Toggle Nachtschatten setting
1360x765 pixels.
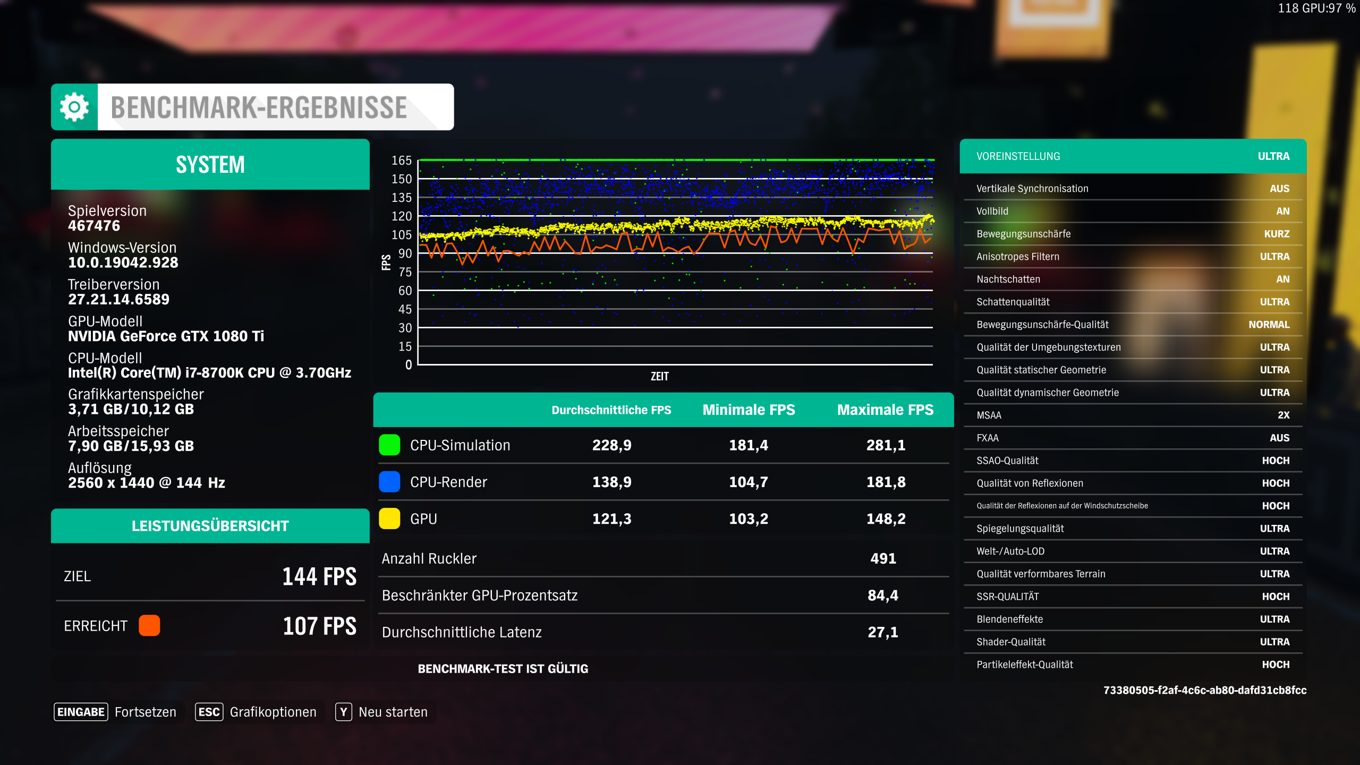click(1133, 279)
